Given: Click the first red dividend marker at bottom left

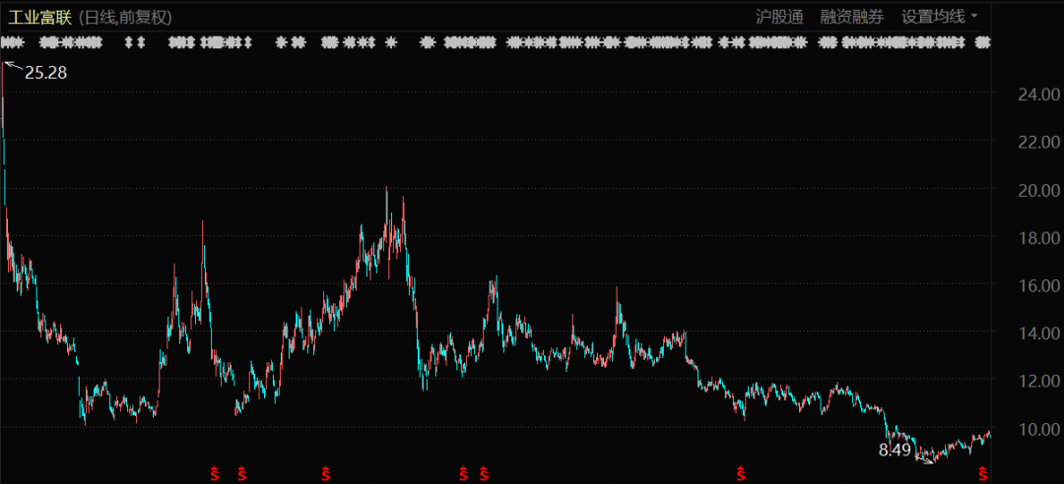Looking at the screenshot, I should pyautogui.click(x=214, y=474).
